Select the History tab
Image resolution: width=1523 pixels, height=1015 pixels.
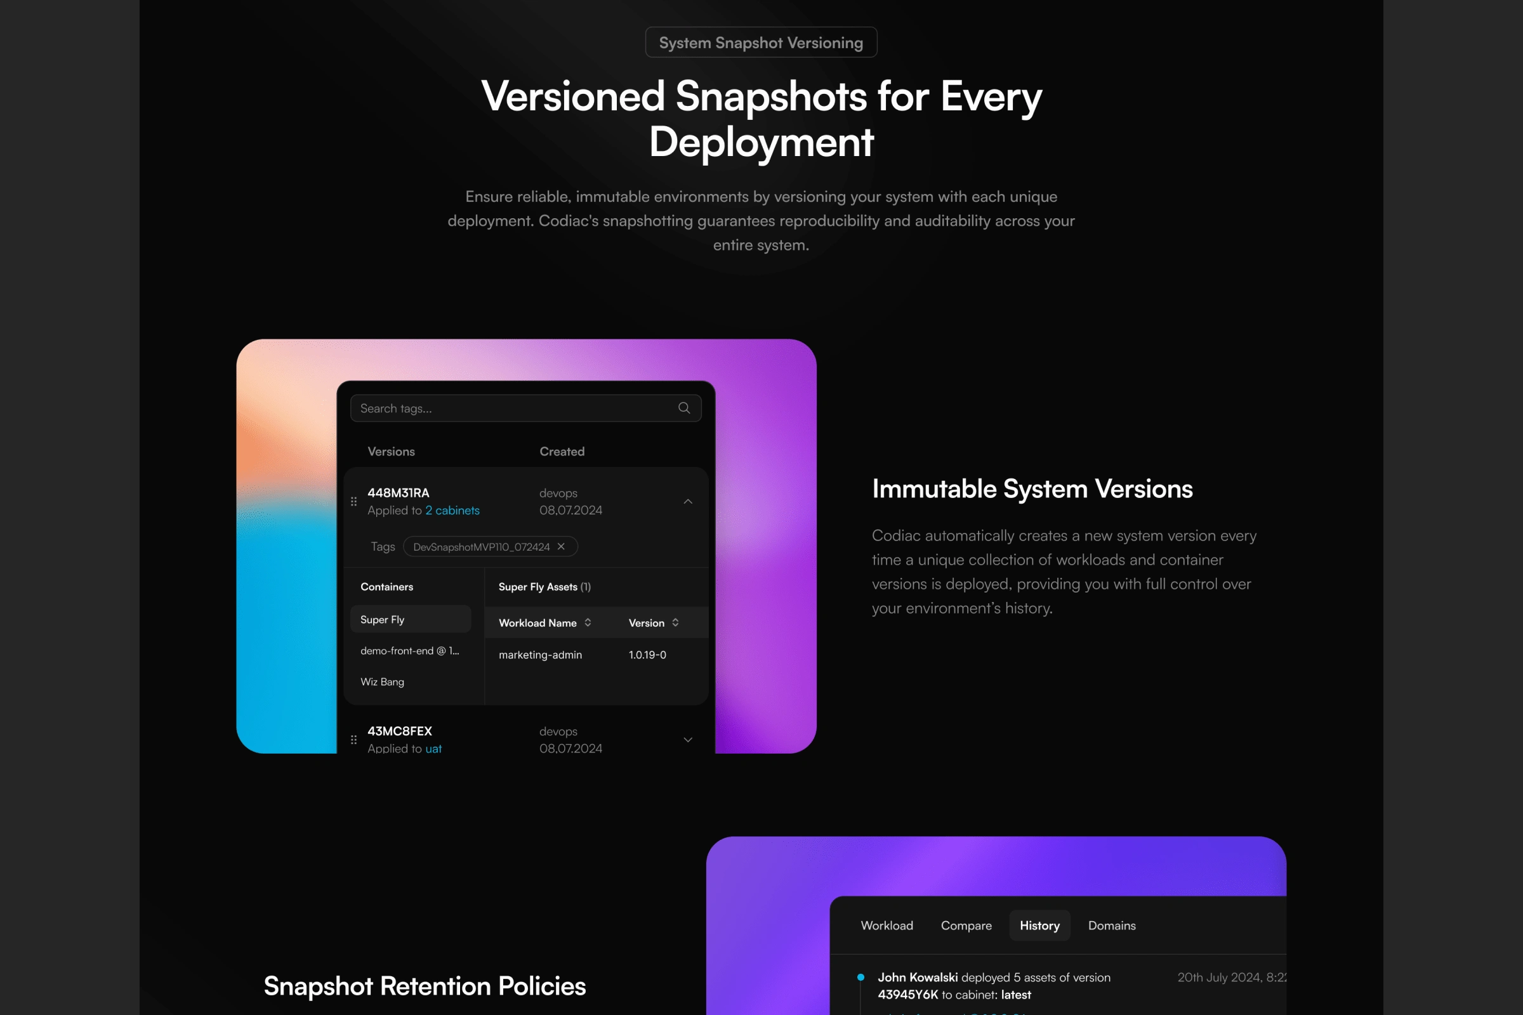tap(1039, 926)
